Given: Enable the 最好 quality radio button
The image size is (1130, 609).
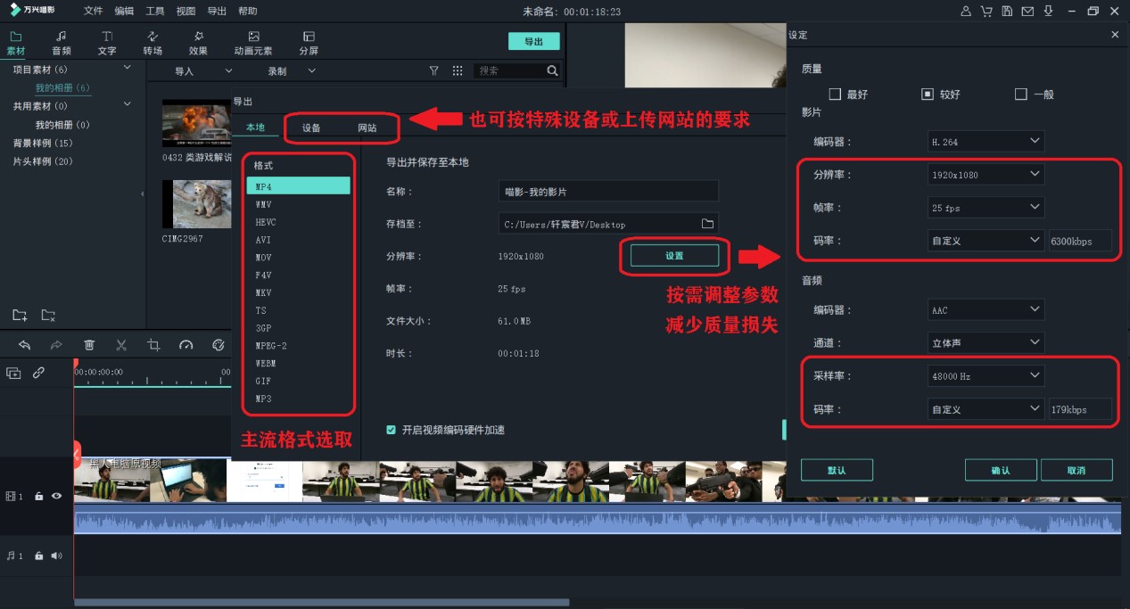Looking at the screenshot, I should coord(836,94).
